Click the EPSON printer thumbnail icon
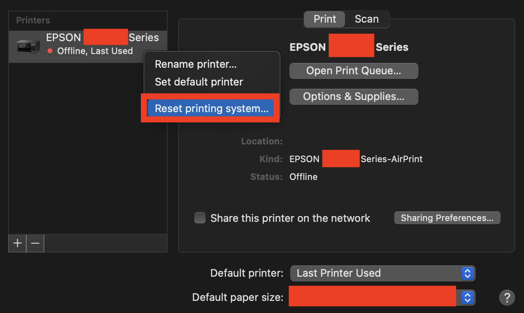 point(28,46)
